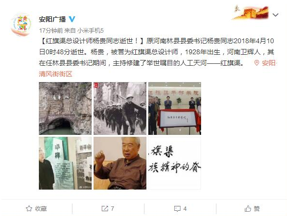Open the comments bubble icon

coord(177,209)
